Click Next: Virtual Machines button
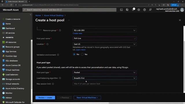 (87, 98)
